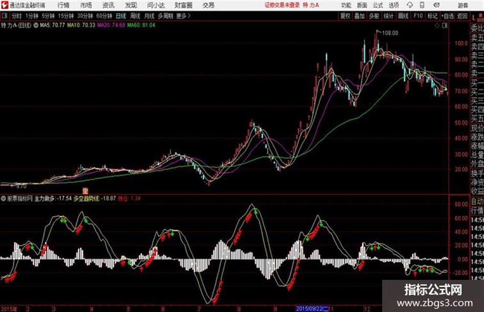This screenshot has width=484, height=312.
Task: Switch to the 5分钟 period tab
Action: (48, 16)
